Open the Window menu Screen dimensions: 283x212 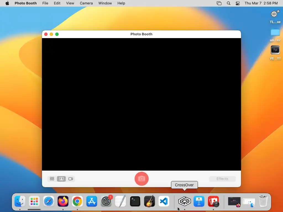pos(105,3)
